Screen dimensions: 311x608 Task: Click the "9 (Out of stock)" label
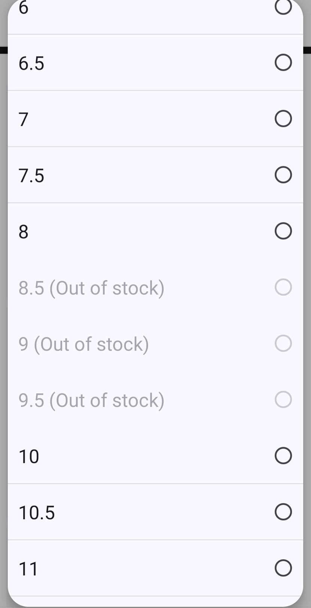[x=84, y=344]
